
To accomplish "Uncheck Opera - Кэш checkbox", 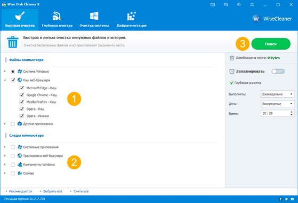I will pyautogui.click(x=21, y=109).
